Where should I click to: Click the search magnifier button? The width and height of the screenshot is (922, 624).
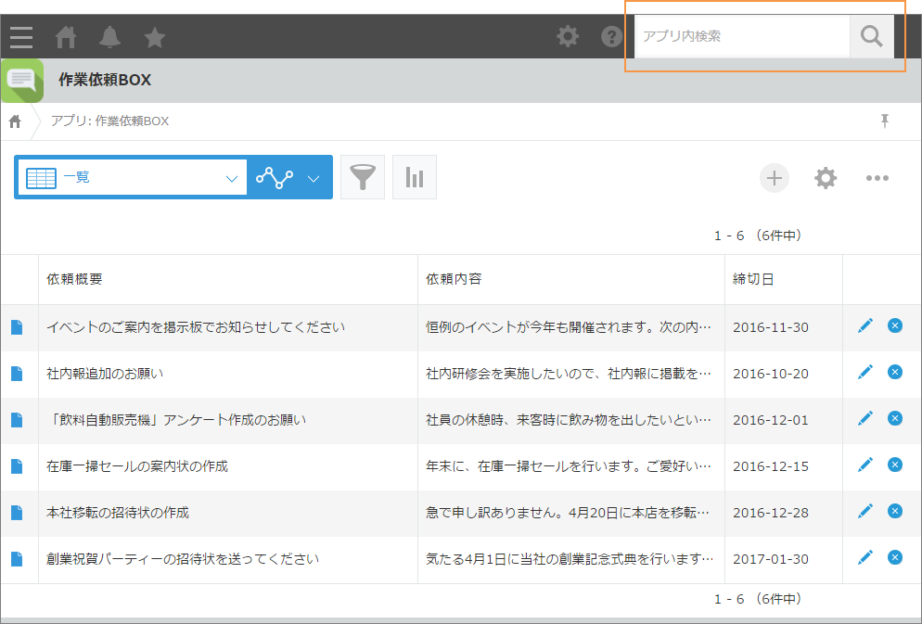coord(871,36)
